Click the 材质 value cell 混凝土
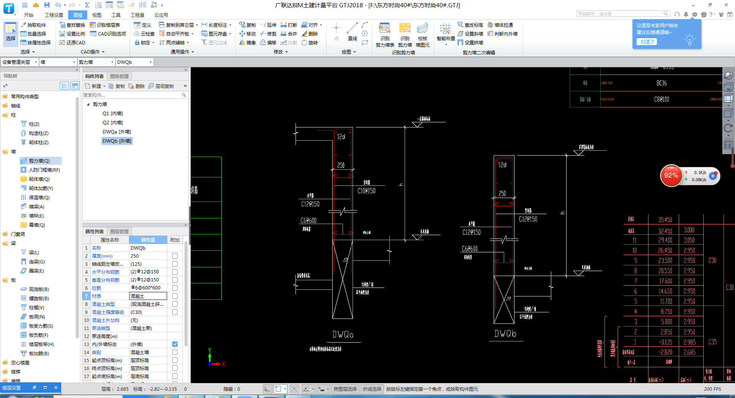The image size is (735, 398). click(x=148, y=296)
